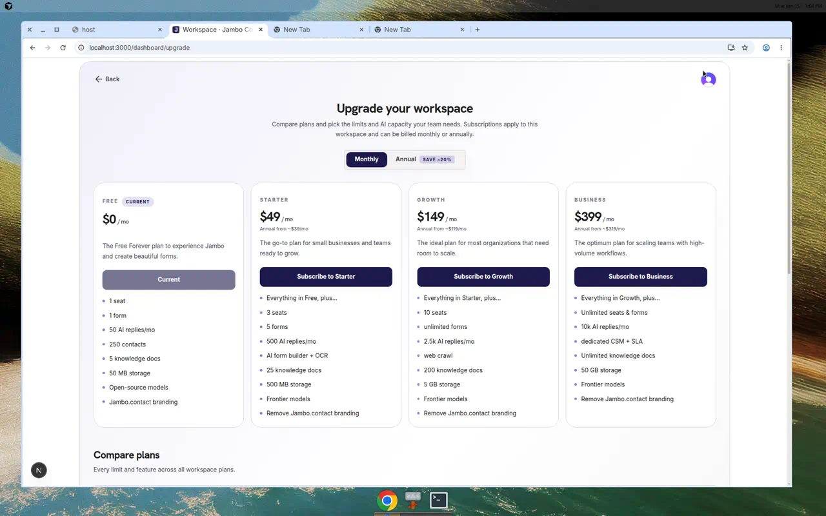Viewport: 826px width, 516px height.
Task: Click '50 GB storage' feature
Action: [601, 371]
